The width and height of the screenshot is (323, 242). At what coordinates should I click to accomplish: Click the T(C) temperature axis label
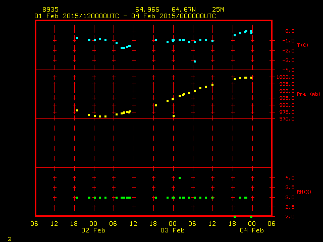302,45
